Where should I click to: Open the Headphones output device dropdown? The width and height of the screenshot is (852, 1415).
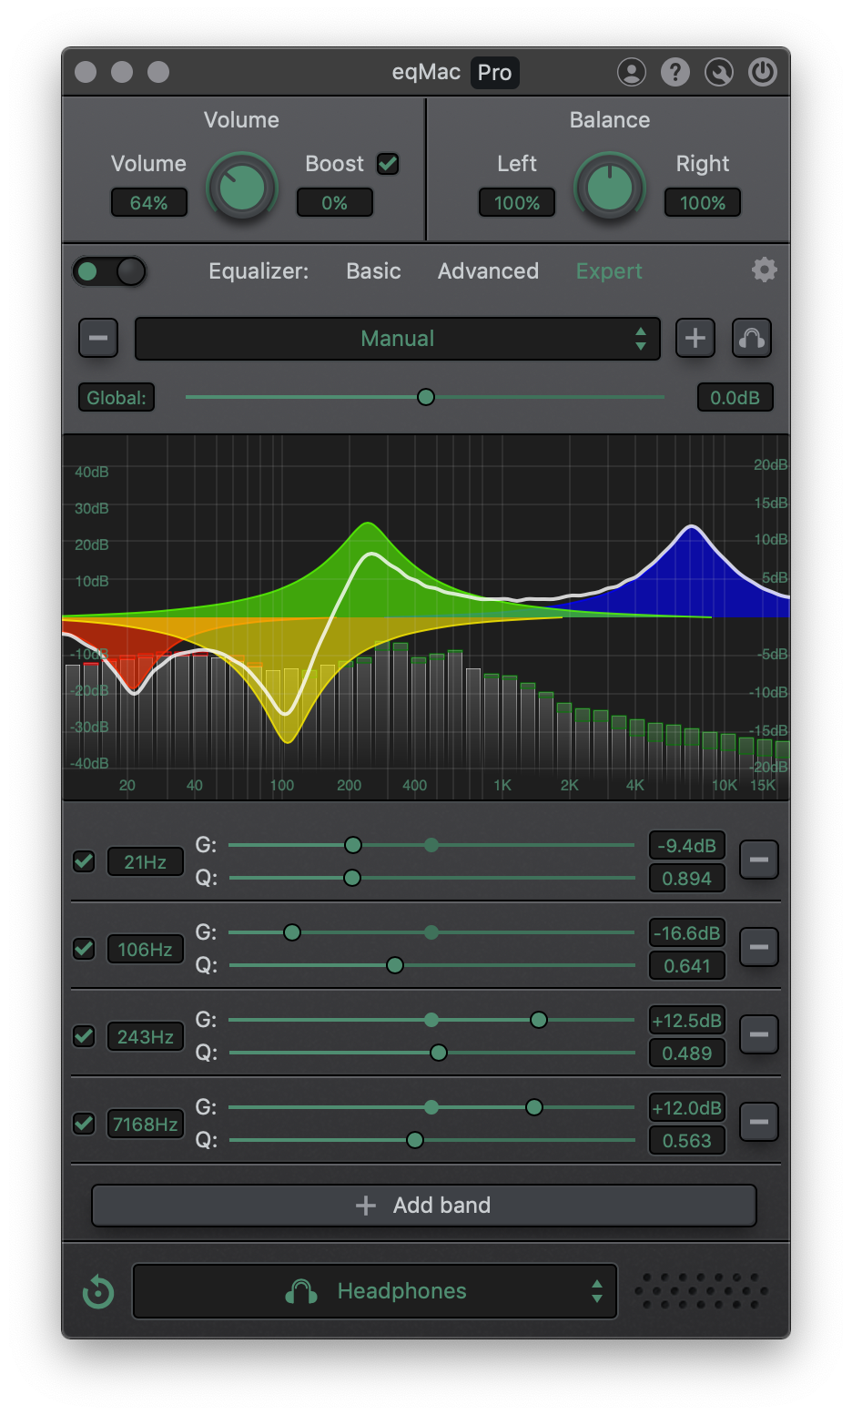375,1291
